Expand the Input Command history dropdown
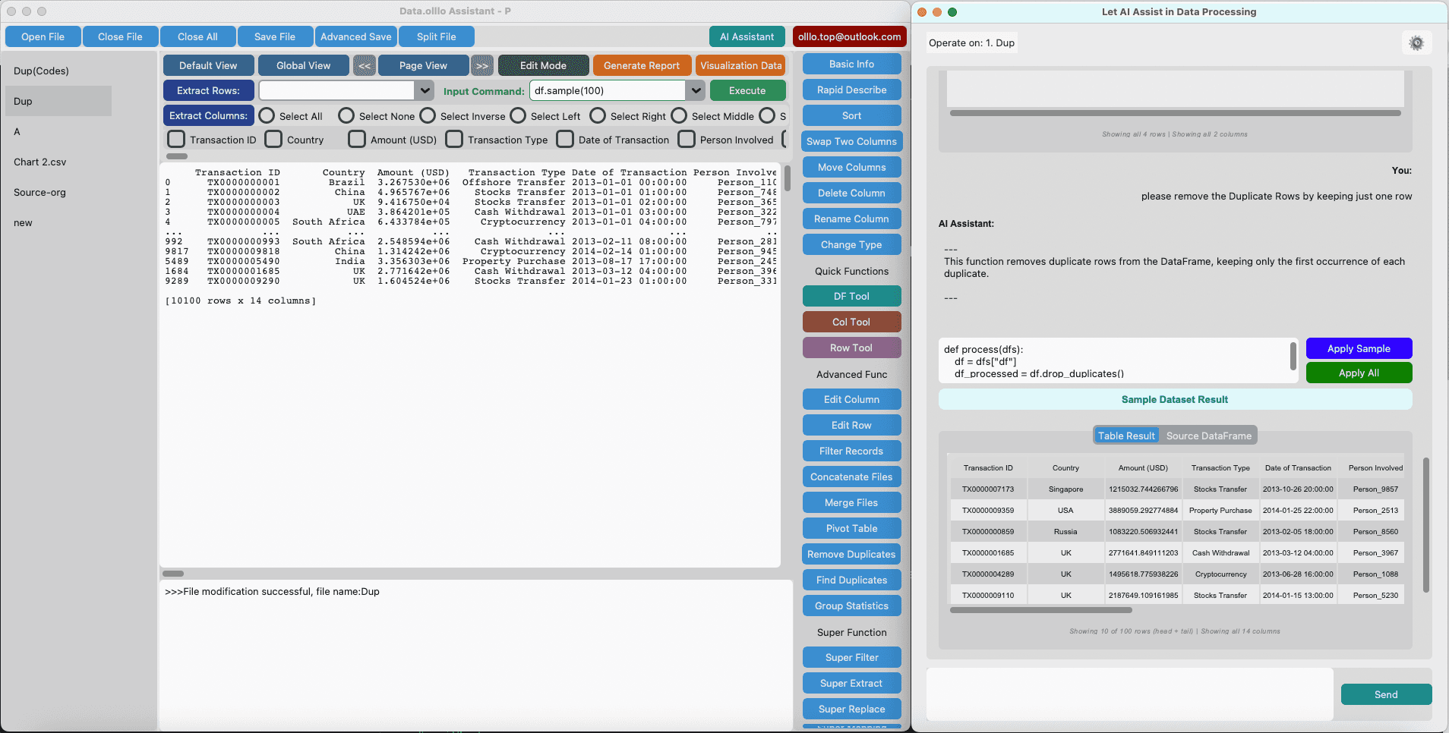Image resolution: width=1449 pixels, height=733 pixels. (x=695, y=90)
